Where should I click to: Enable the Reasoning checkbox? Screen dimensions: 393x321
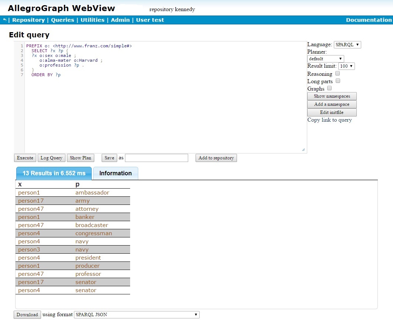(338, 74)
